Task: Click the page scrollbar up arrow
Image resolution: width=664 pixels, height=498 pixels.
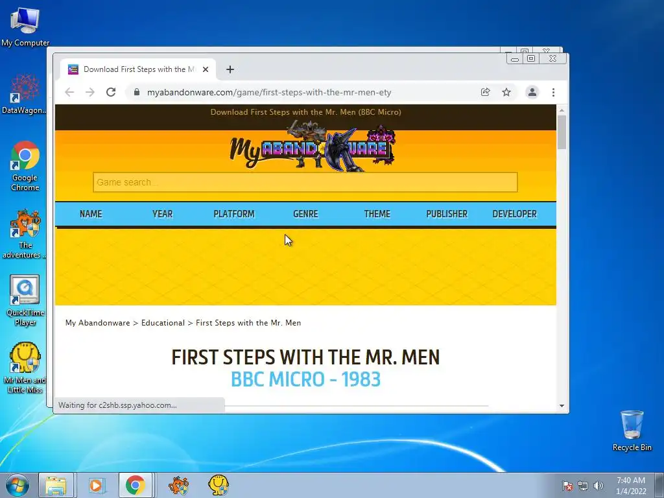Action: 562,110
